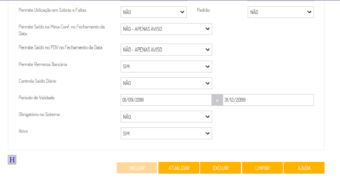The width and height of the screenshot is (340, 190).
Task: Open the Padrão dropdown
Action: (281, 12)
